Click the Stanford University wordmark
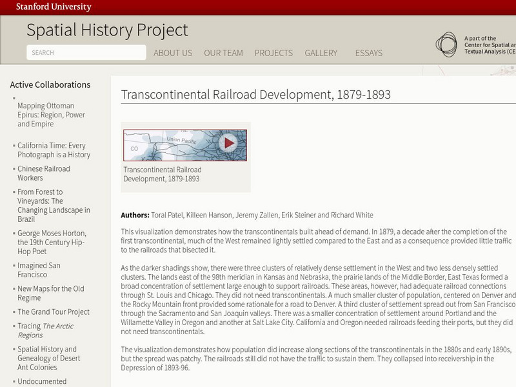This screenshot has height=387, width=516. tap(54, 6)
